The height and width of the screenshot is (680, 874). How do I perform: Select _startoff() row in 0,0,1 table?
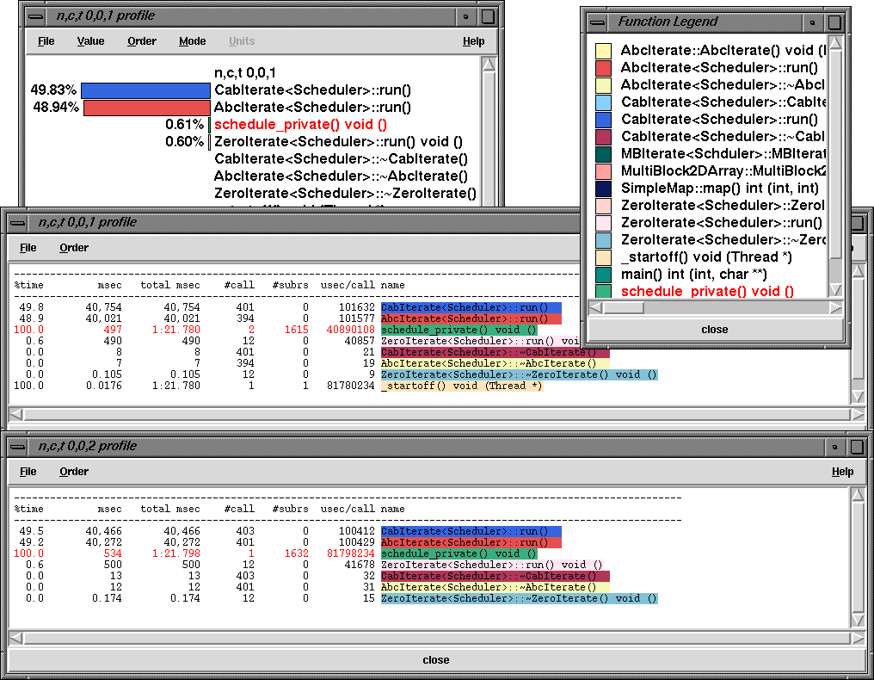point(279,386)
